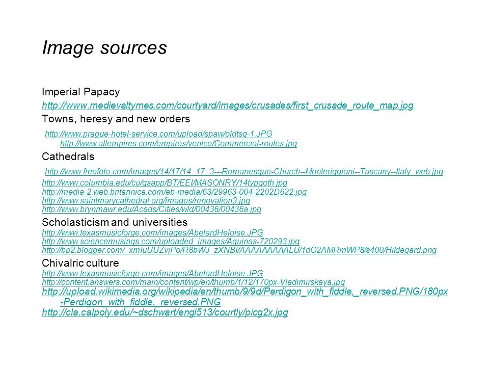Open the first crusade route map link
Screen dimensions: 489x367
coord(227,106)
